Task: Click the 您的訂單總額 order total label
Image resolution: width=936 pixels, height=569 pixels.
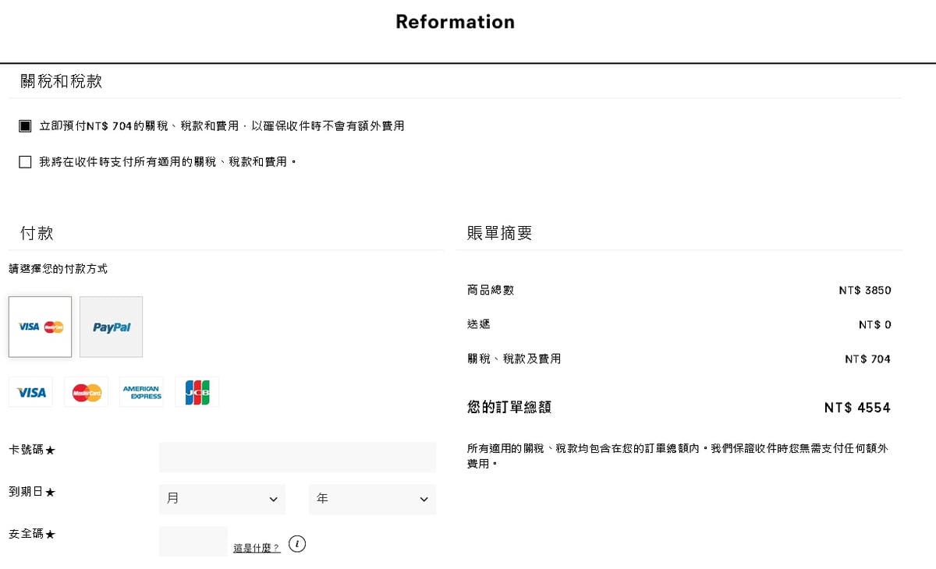Action: click(509, 407)
